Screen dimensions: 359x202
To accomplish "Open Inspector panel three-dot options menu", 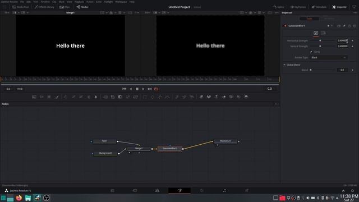I will click(x=355, y=12).
